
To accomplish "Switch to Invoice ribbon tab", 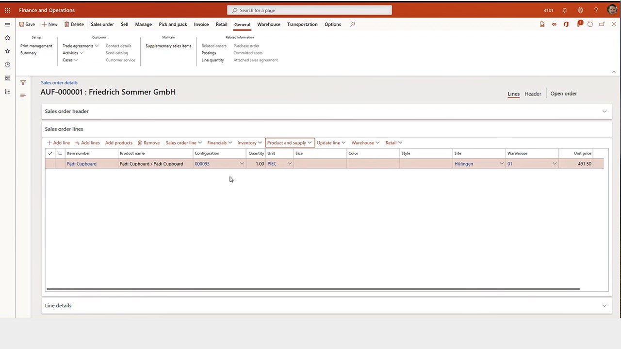I will point(201,24).
